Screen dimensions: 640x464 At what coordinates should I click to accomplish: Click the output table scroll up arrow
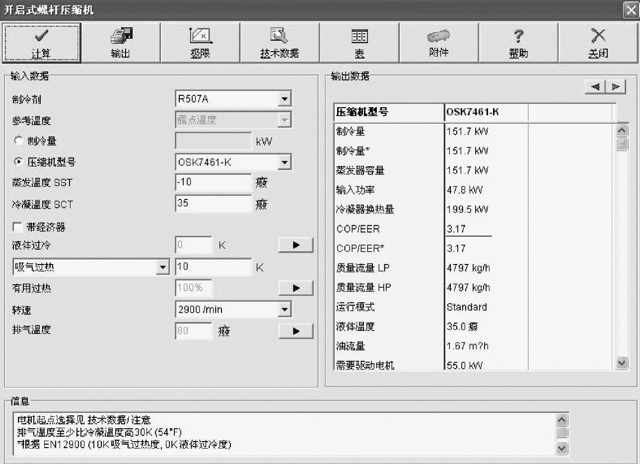coord(622,131)
